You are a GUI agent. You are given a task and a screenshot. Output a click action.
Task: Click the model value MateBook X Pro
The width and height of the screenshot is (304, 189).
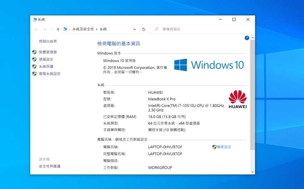click(x=162, y=99)
